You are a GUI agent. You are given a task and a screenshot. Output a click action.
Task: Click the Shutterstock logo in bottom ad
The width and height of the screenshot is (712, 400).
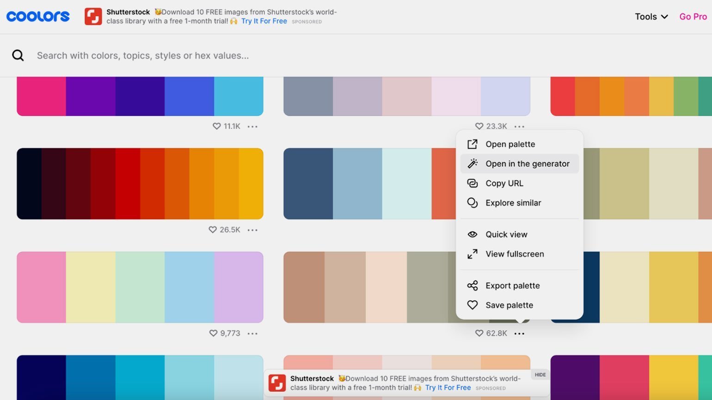277,383
